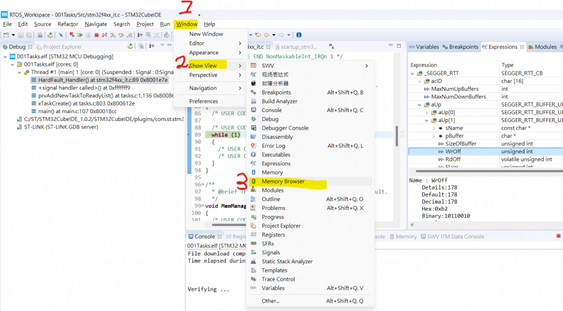Viewport: 563px width, 311px height.
Task: Switch to the Modules tab
Action: point(542,47)
